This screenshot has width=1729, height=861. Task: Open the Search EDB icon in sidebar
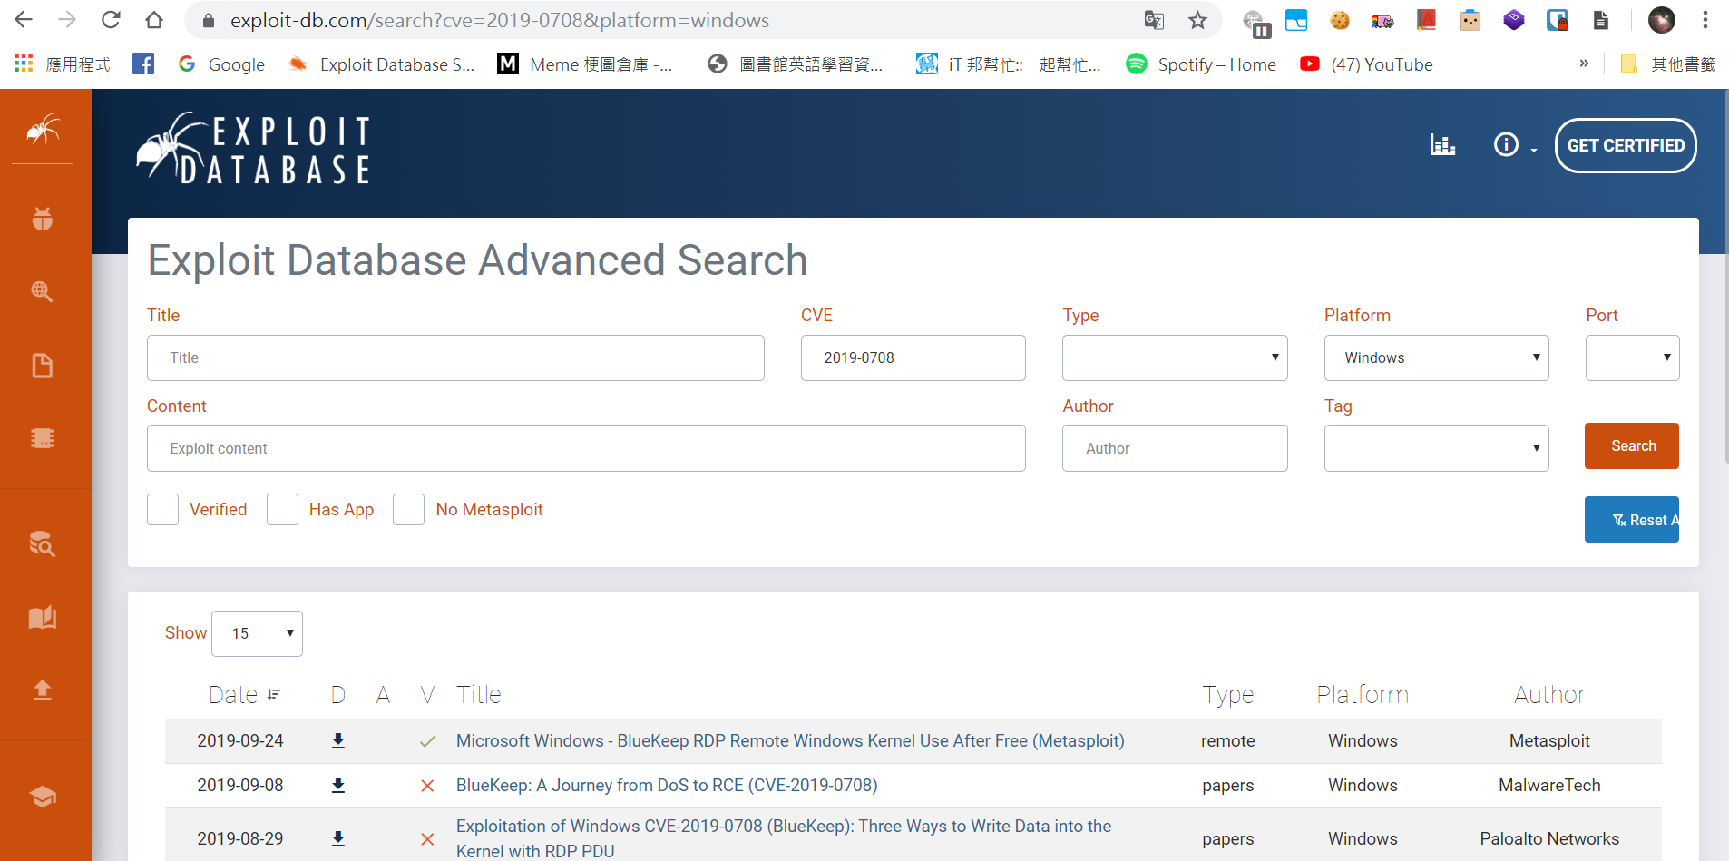43,543
